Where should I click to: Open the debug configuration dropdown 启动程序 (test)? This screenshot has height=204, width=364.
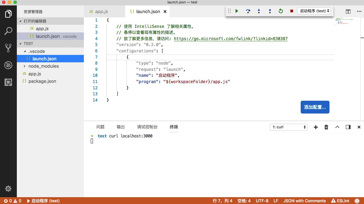point(314,11)
